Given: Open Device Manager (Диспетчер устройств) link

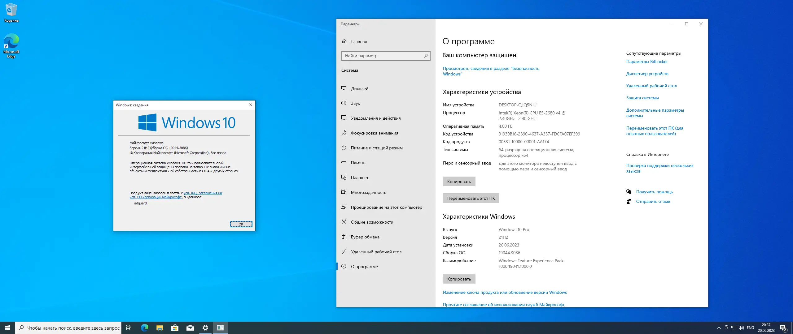Looking at the screenshot, I should tap(647, 74).
